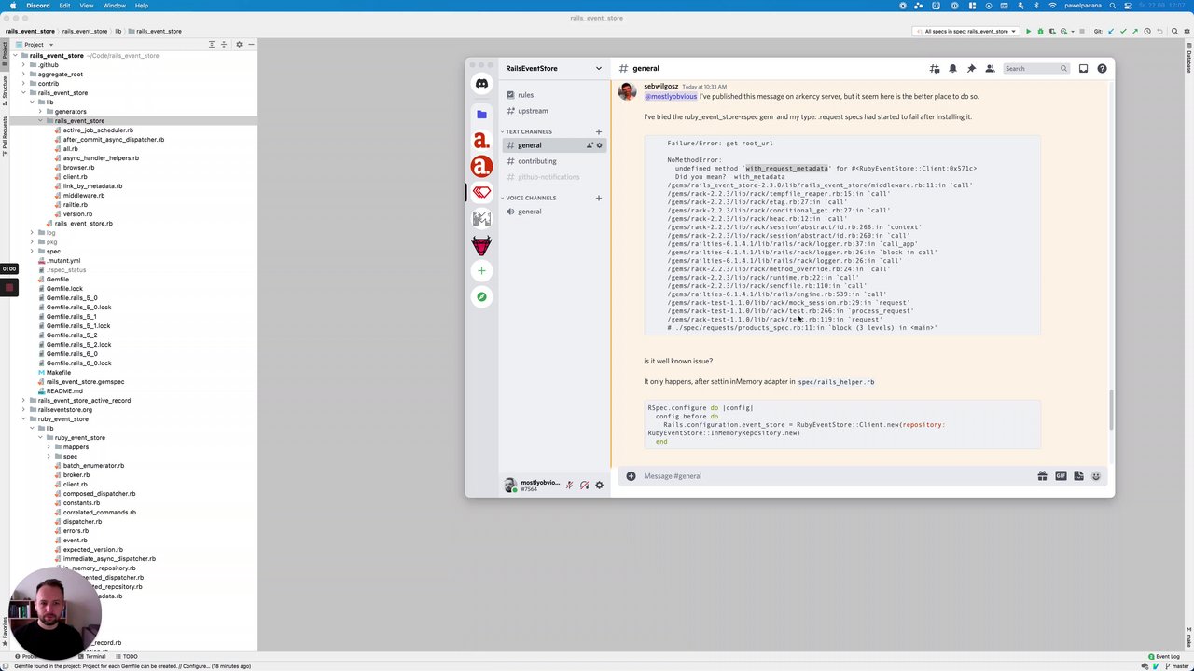Select the upstream channel
The image size is (1194, 671).
[x=554, y=111]
